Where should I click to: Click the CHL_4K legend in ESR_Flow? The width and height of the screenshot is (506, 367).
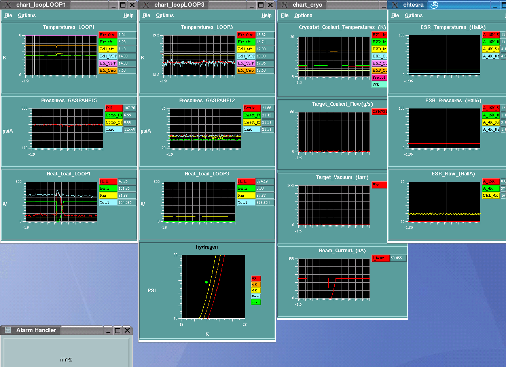(x=491, y=196)
